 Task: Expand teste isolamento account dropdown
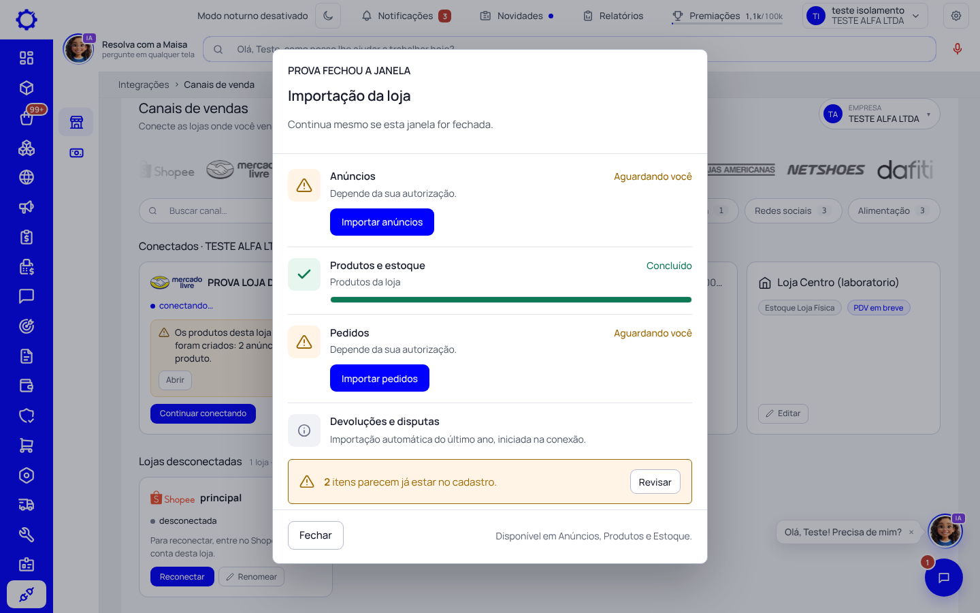tap(865, 16)
